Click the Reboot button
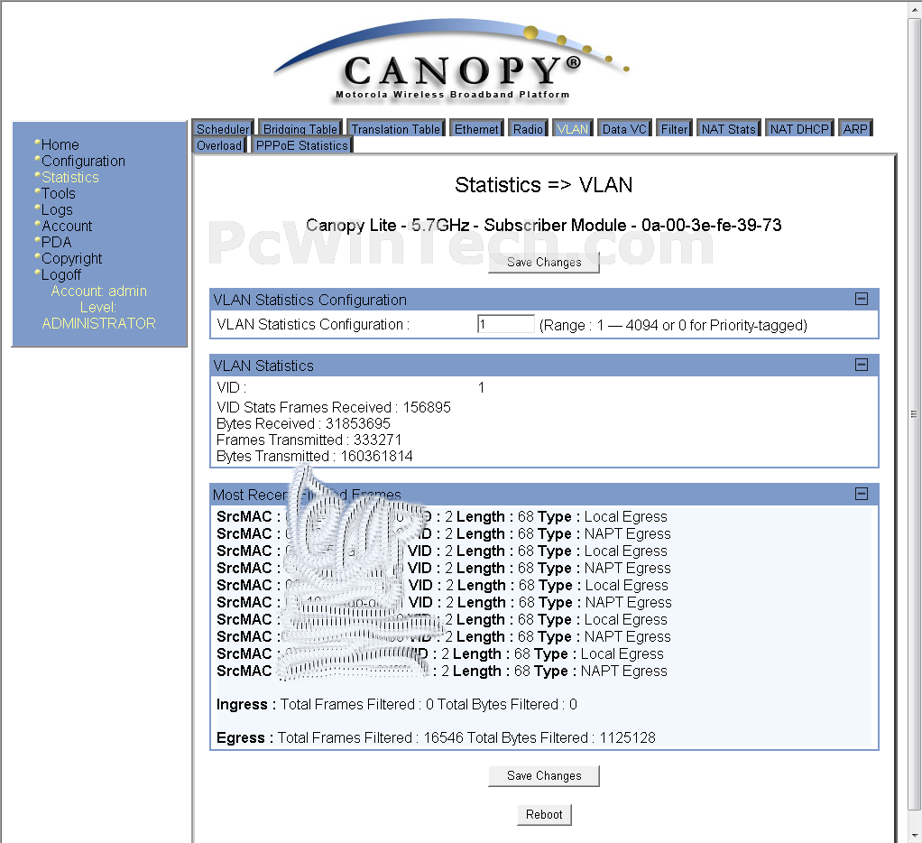The width and height of the screenshot is (922, 843). 544,815
